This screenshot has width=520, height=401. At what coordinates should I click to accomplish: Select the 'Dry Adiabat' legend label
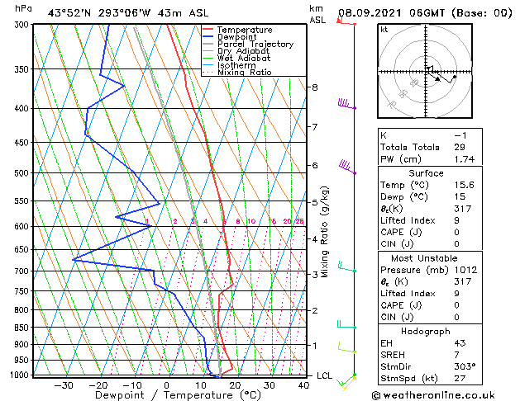[x=243, y=51]
